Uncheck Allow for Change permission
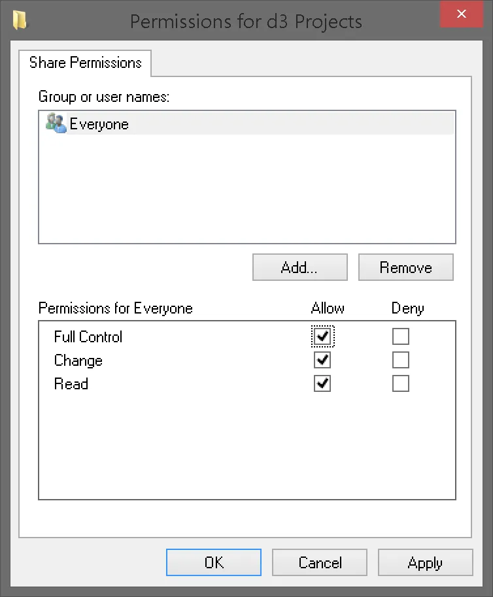Viewport: 493px width, 597px height. (322, 360)
